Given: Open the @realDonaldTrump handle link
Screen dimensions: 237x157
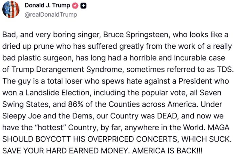Looking at the screenshot, I should [51, 15].
